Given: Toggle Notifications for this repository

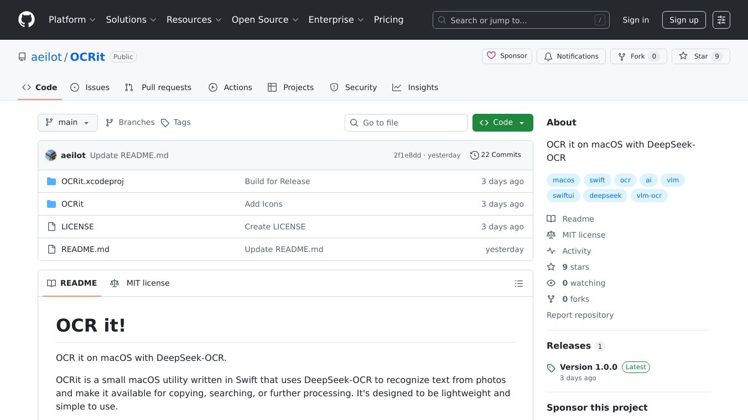Looking at the screenshot, I should [571, 56].
